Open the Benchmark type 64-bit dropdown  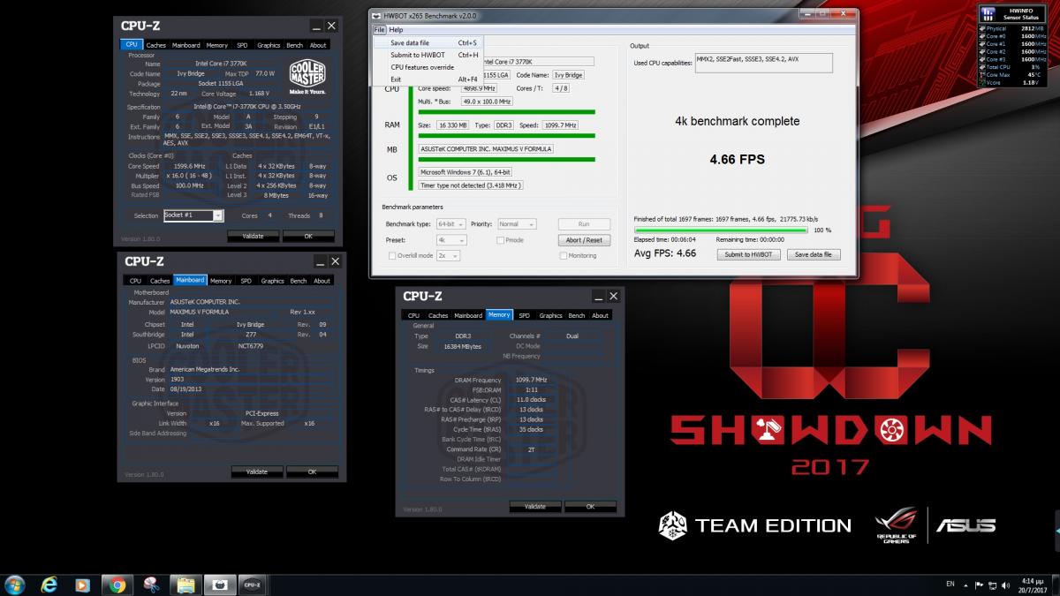point(450,224)
